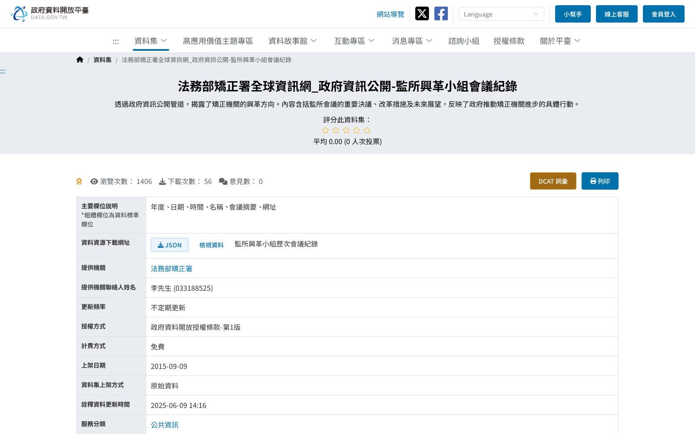Expand the 消息專區 menu
The image size is (695, 434).
(412, 41)
